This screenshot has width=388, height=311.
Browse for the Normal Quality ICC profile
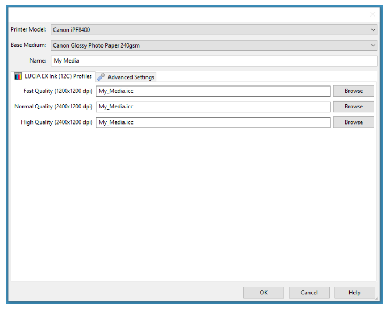point(354,107)
